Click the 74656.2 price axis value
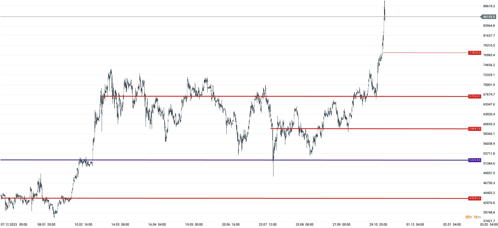Viewport: 498px width, 228px height. point(489,65)
